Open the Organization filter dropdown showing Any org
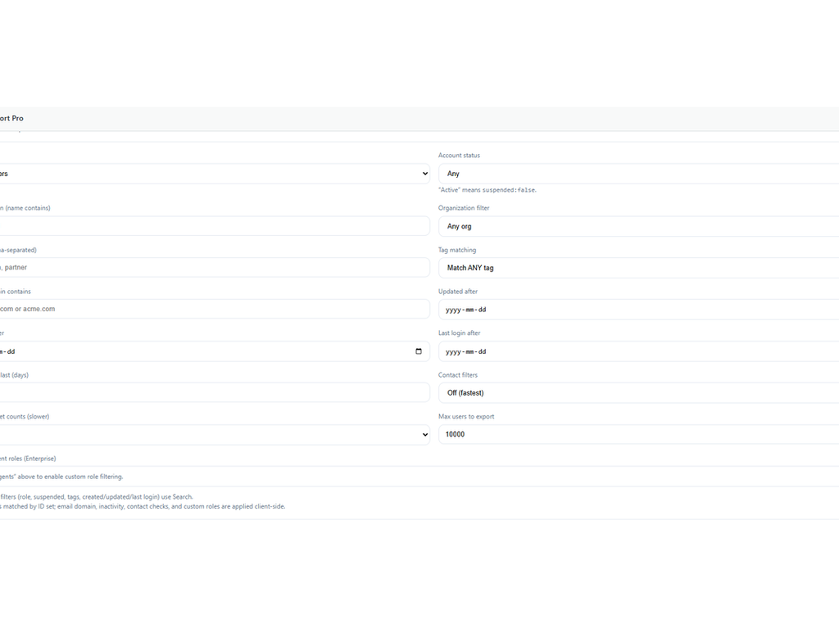 click(639, 226)
